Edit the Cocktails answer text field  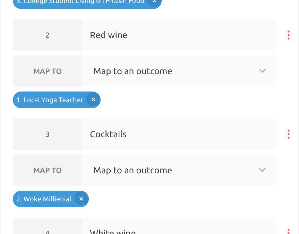pos(179,134)
